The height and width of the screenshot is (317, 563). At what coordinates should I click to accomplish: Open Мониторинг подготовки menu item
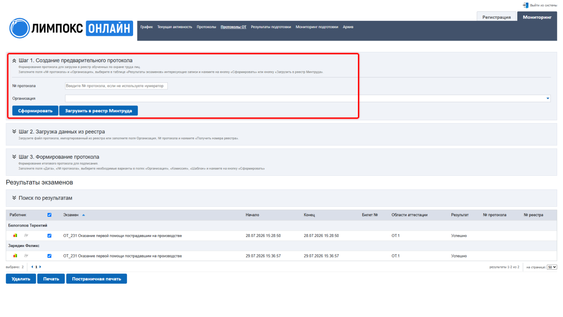(317, 27)
